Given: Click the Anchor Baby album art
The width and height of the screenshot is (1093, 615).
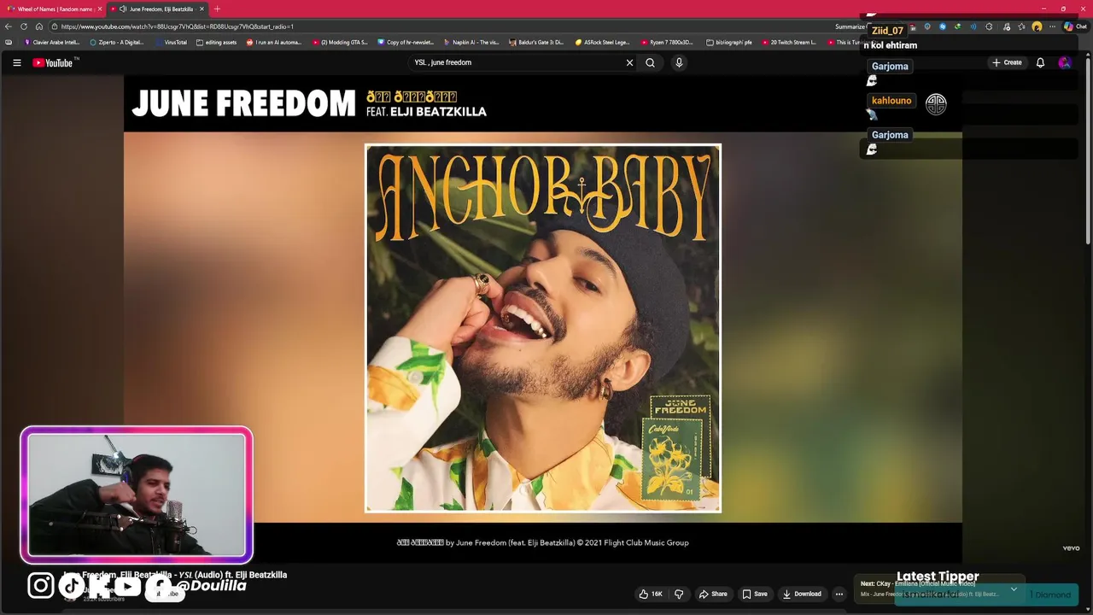Looking at the screenshot, I should point(543,328).
